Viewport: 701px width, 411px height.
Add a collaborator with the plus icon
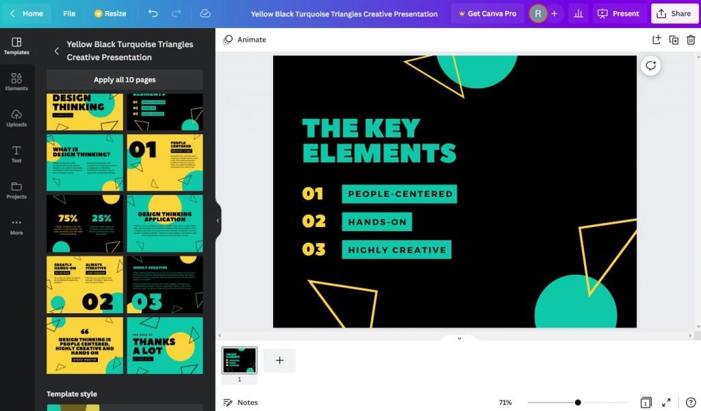555,14
